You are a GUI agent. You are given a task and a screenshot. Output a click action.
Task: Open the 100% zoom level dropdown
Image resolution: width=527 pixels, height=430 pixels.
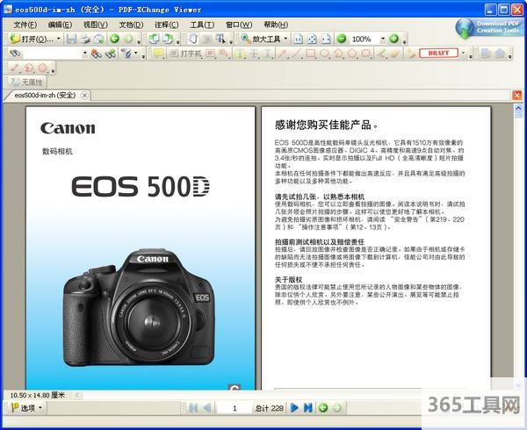383,39
